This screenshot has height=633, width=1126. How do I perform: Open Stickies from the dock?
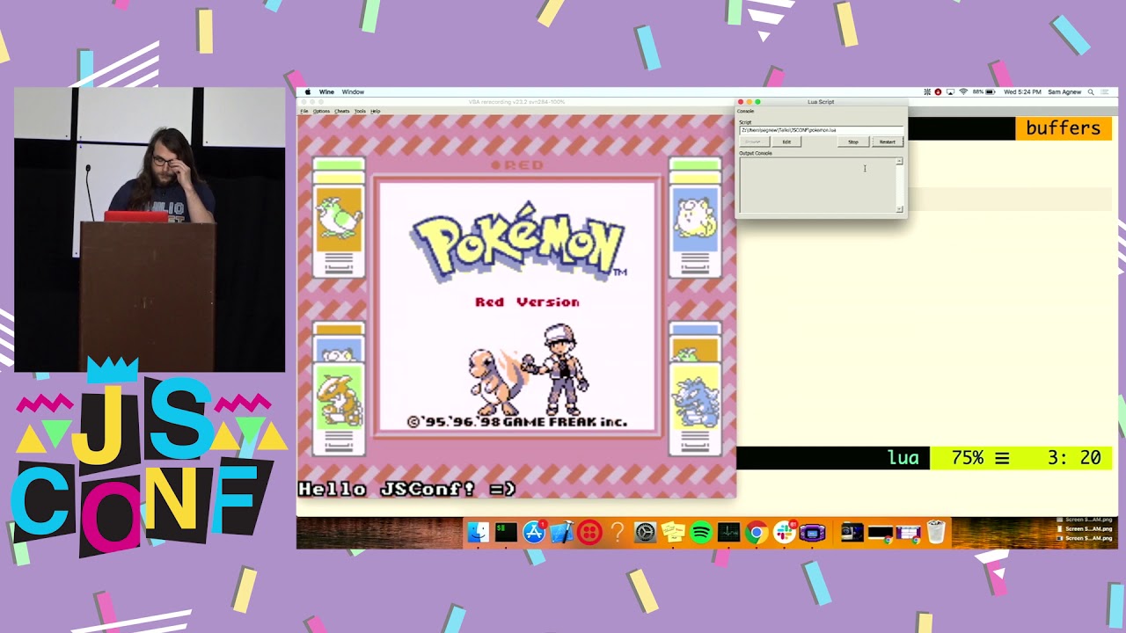[672, 532]
